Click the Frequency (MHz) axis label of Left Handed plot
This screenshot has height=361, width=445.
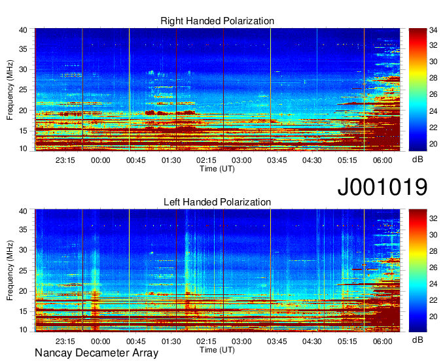point(10,271)
